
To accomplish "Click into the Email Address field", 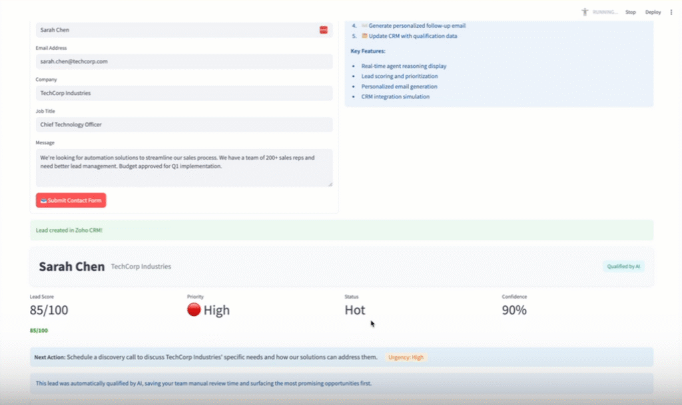I will click(184, 61).
